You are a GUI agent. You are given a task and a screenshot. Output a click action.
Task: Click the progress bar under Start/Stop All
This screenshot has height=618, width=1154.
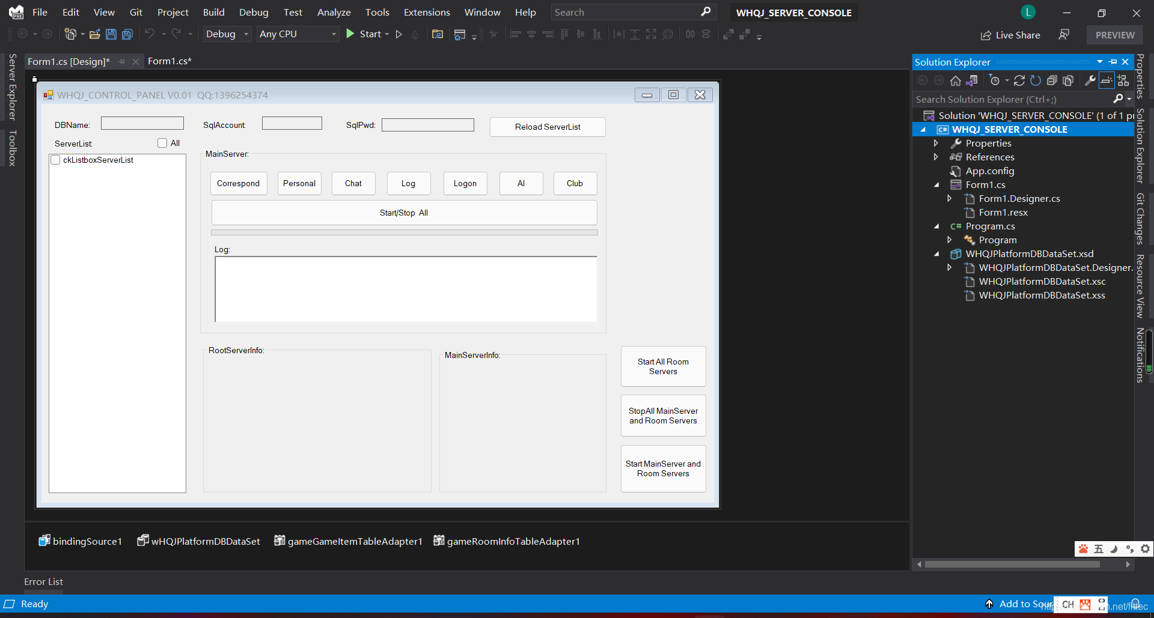(404, 232)
